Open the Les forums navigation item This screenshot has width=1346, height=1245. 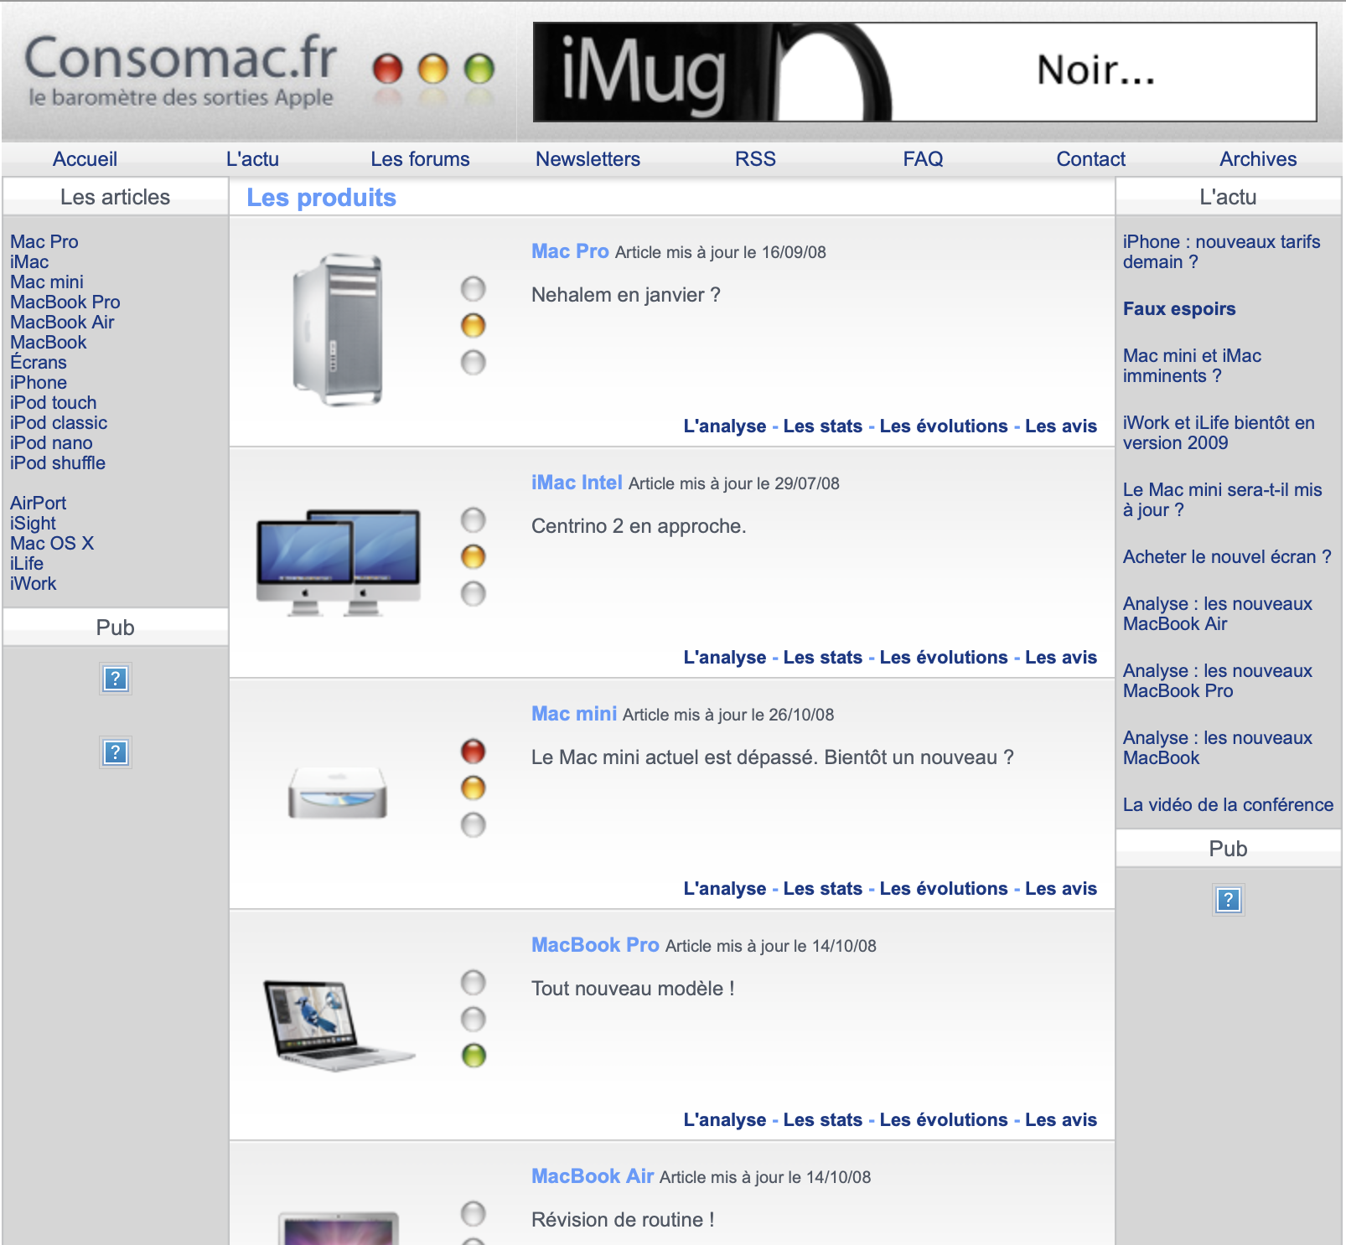click(420, 159)
